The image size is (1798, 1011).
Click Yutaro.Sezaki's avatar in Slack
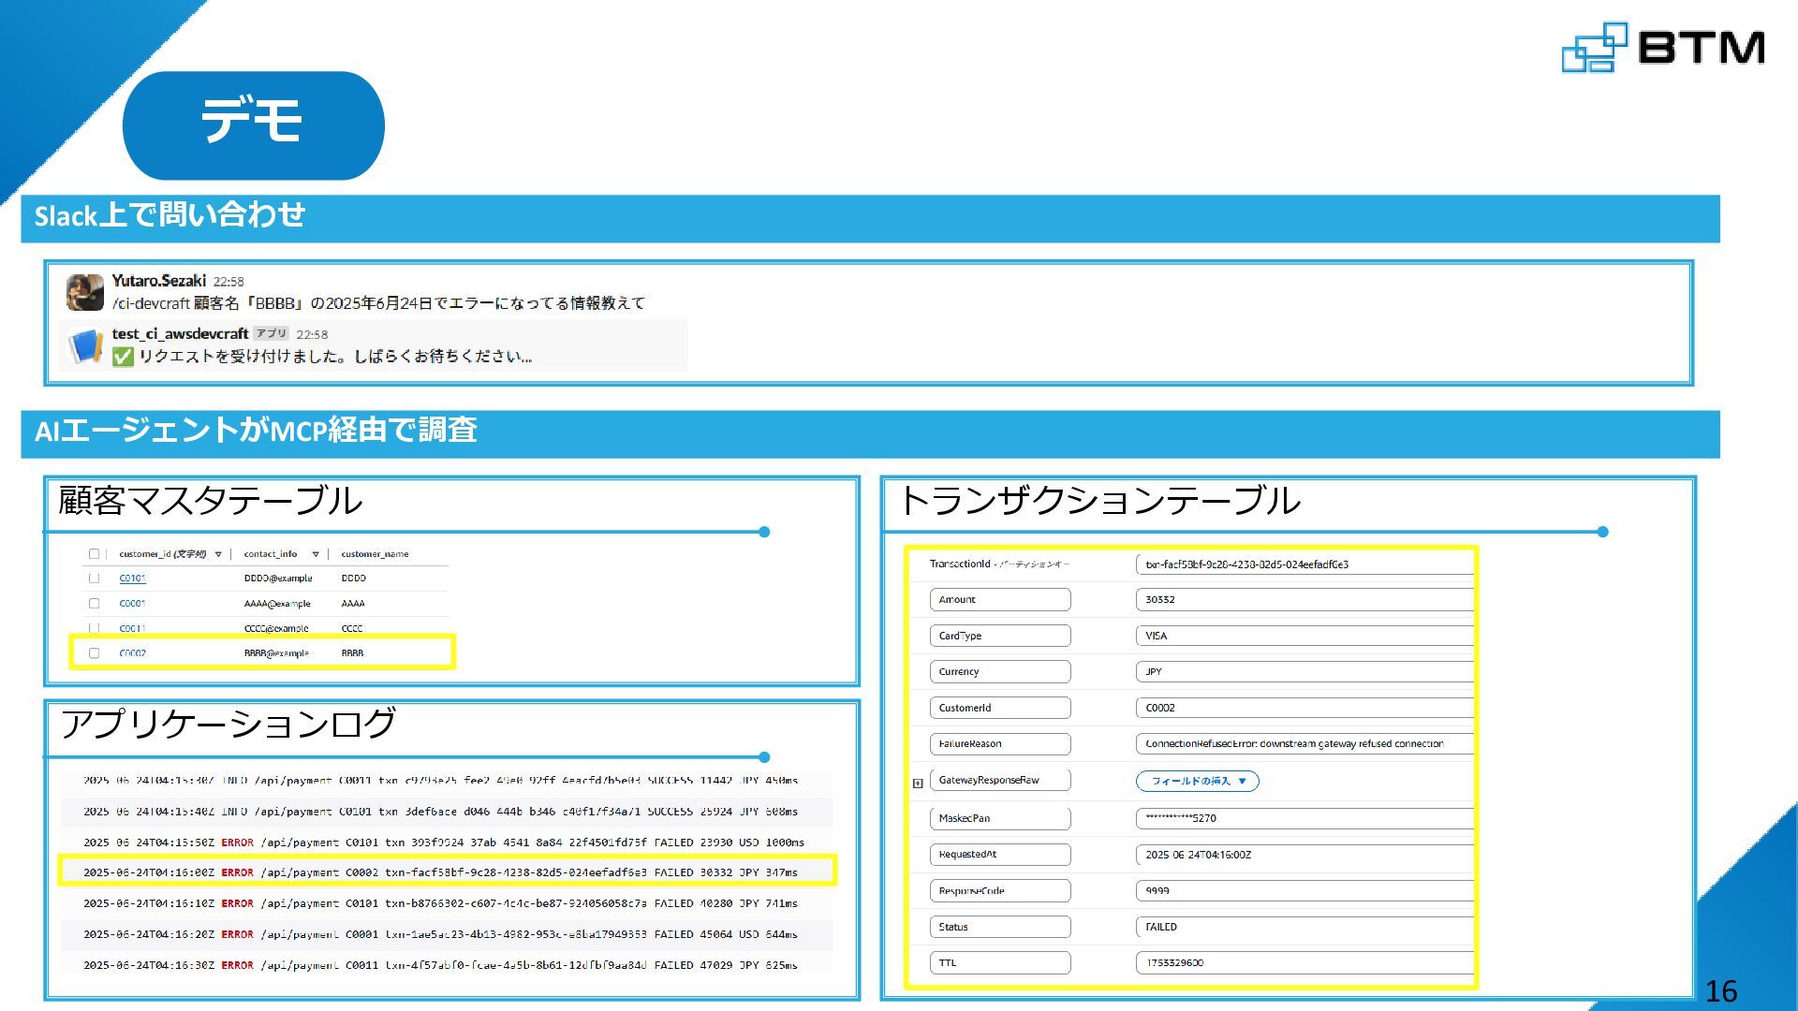coord(84,292)
